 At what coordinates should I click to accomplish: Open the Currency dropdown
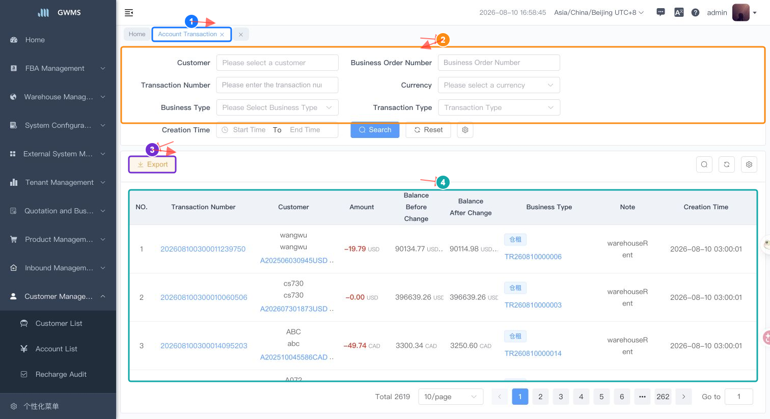499,85
